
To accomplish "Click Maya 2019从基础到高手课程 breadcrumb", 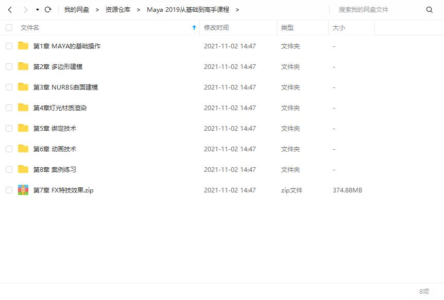I will pyautogui.click(x=188, y=10).
